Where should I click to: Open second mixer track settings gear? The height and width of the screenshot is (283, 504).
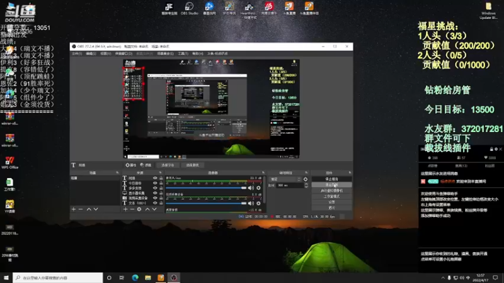click(258, 203)
